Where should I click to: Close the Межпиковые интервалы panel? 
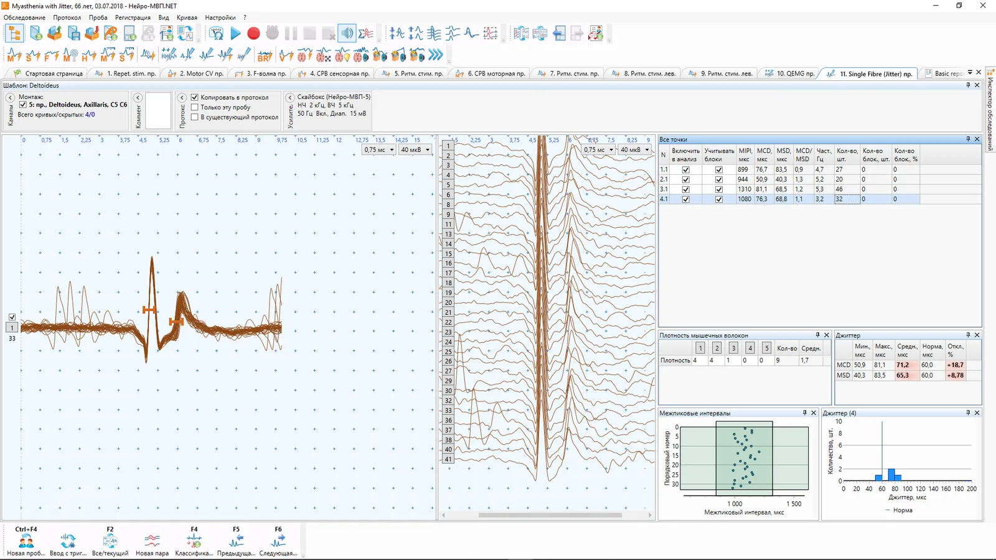(x=814, y=413)
